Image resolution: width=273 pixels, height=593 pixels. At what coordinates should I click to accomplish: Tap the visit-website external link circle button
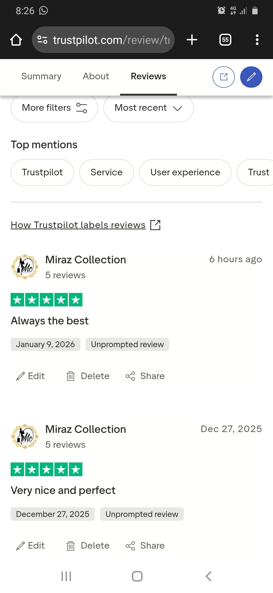(224, 77)
